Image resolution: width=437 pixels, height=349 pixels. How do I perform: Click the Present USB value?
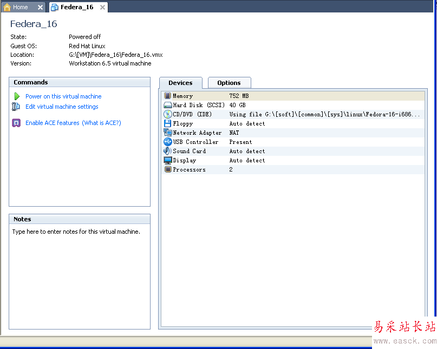tap(240, 142)
